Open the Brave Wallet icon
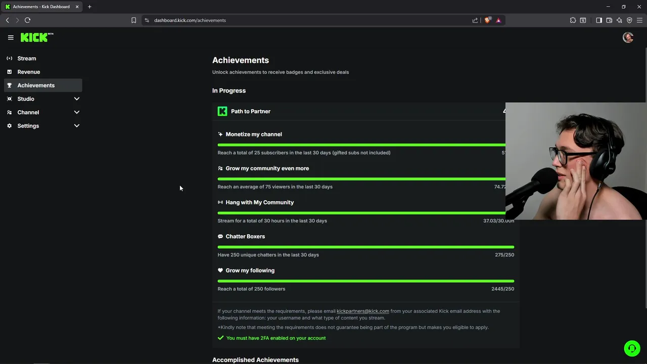The width and height of the screenshot is (647, 364). click(x=609, y=20)
